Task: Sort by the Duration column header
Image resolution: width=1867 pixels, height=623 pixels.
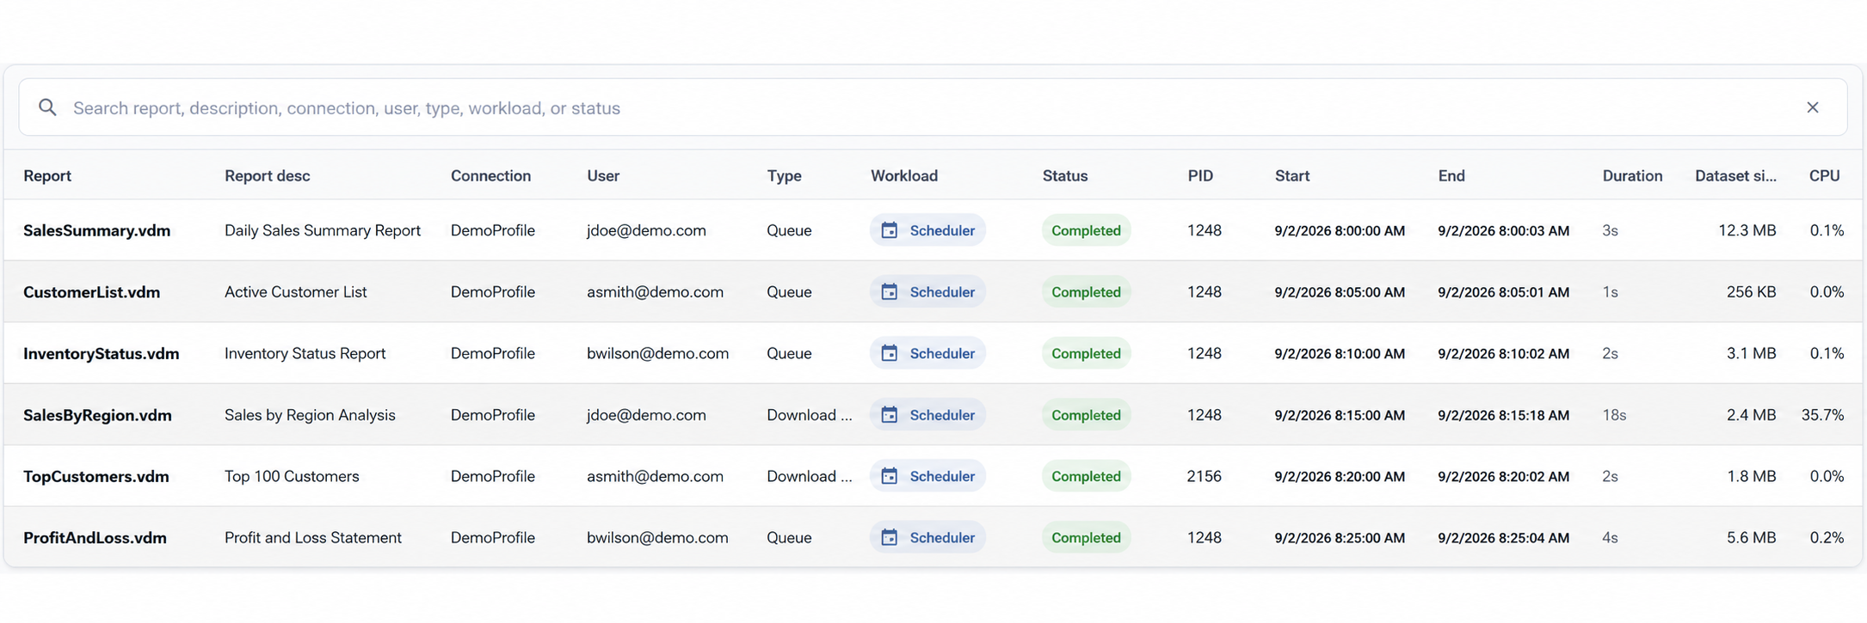Action: (x=1632, y=175)
